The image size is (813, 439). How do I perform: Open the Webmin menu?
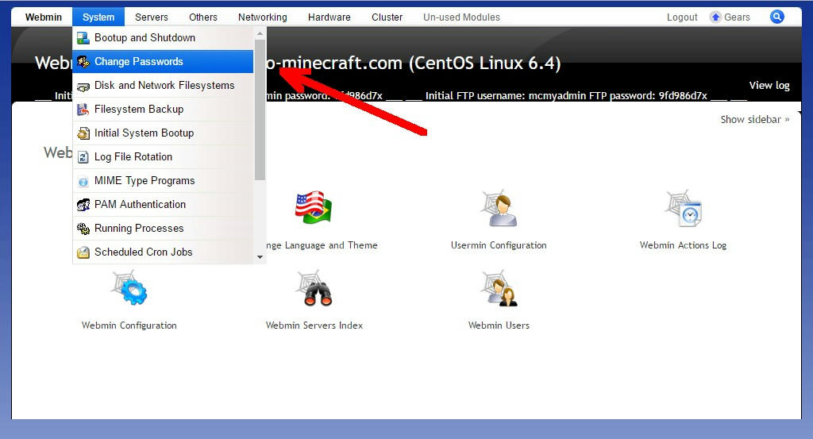[x=44, y=17]
